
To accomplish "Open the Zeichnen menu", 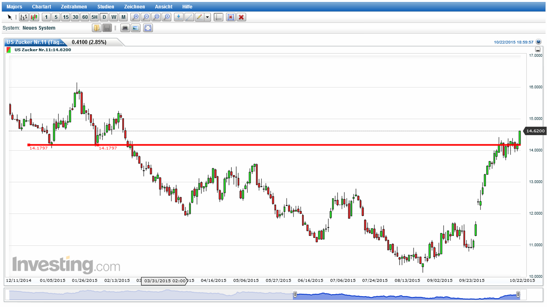I will [135, 7].
